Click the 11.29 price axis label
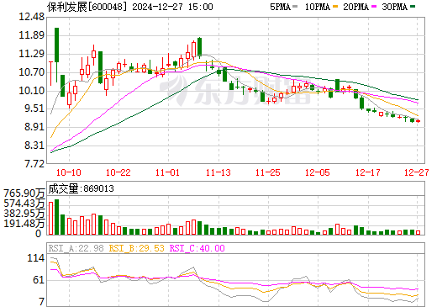 pos(31,54)
